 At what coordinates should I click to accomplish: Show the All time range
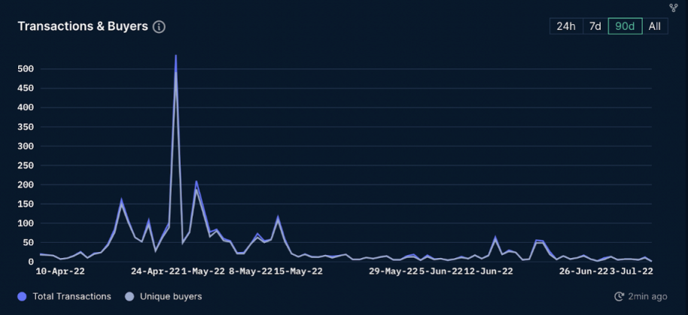pyautogui.click(x=655, y=26)
